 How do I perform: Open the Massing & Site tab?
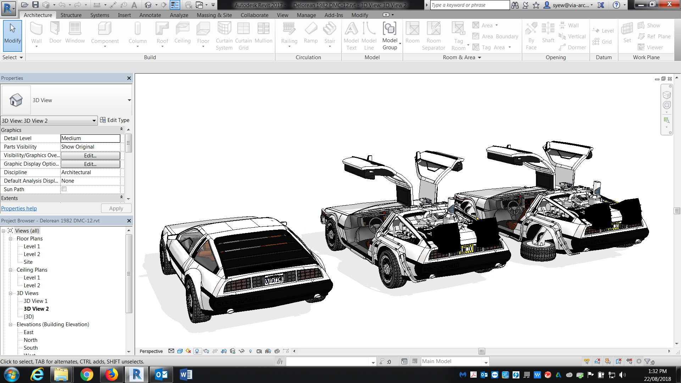coord(214,15)
